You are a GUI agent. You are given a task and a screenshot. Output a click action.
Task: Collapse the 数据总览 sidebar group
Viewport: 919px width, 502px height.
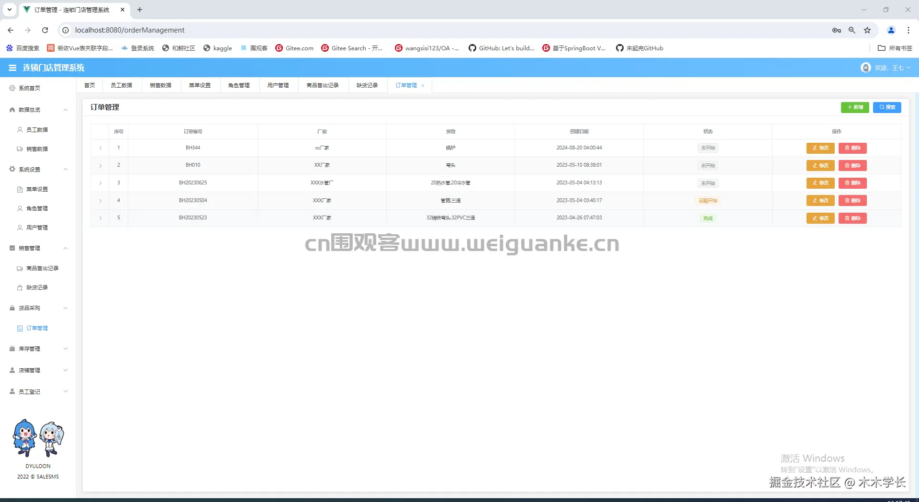click(38, 110)
